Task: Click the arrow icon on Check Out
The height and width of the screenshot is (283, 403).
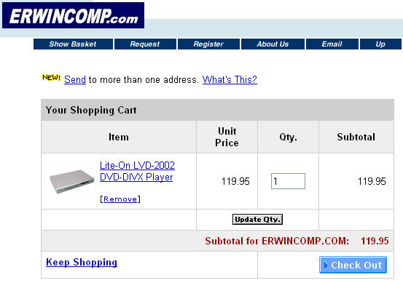Action: [326, 265]
